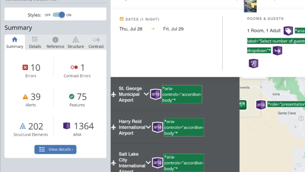
Task: Click the Structural Elements hierarchy icon
Action: (23, 126)
